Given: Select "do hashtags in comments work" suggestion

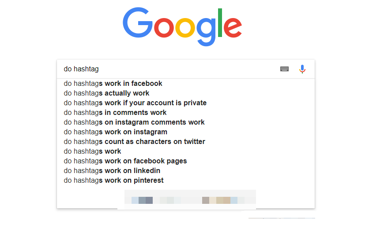Looking at the screenshot, I should click(x=115, y=113).
